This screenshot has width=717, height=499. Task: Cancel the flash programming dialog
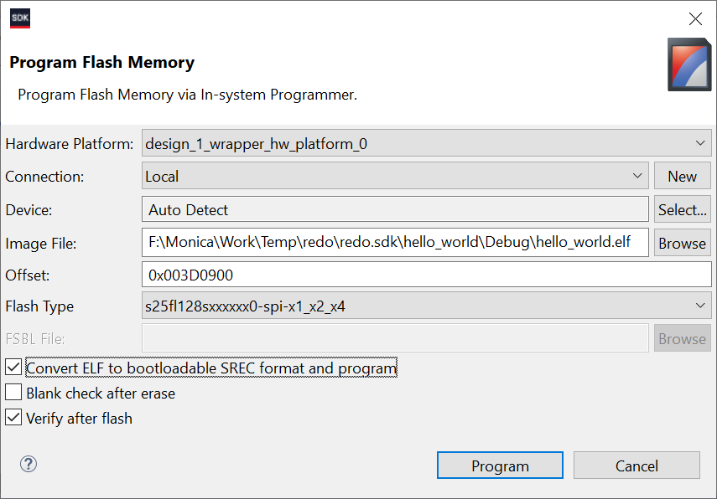click(x=636, y=466)
